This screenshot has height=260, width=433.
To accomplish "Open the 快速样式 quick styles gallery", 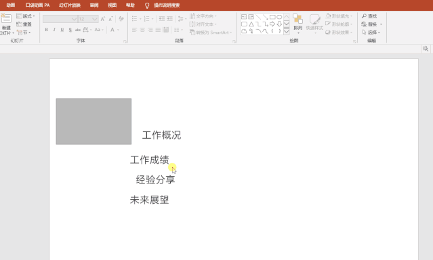I will point(314,24).
